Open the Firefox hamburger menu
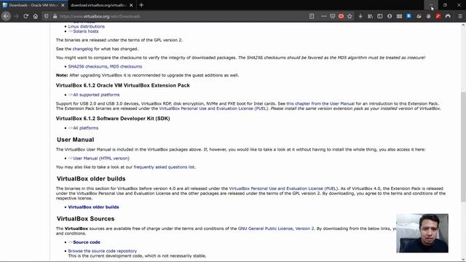The height and width of the screenshot is (262, 466). click(460, 16)
